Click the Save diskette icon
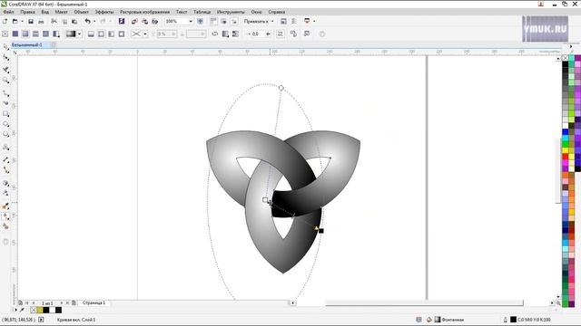 click(x=31, y=22)
